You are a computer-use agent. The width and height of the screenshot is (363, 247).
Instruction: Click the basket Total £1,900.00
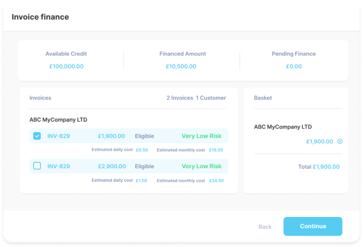tap(319, 167)
